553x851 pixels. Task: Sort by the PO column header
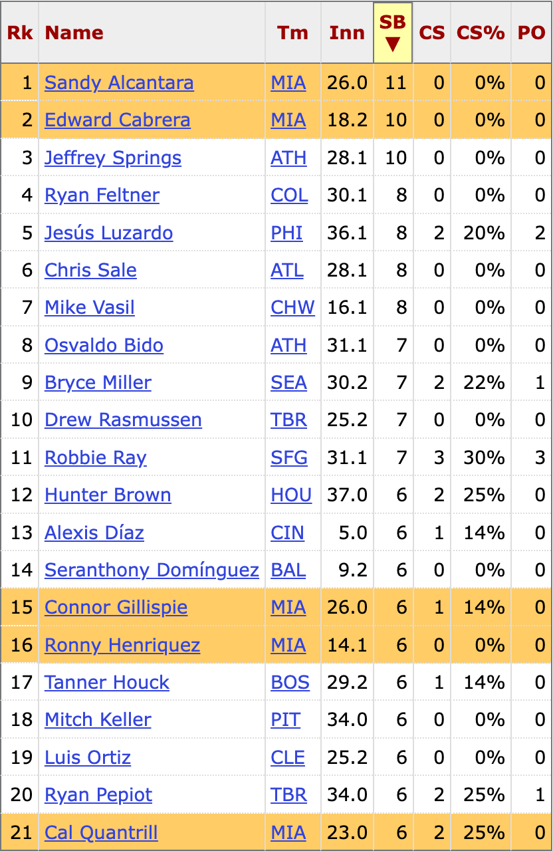click(531, 33)
